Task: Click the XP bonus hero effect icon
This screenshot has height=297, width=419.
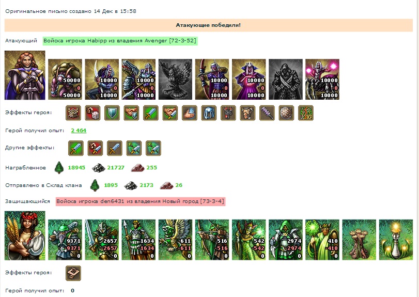Action: (x=306, y=113)
